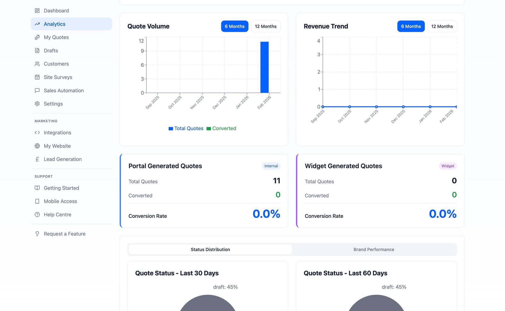The width and height of the screenshot is (505, 311).
Task: Click the Request a Feature lightbulb icon
Action: [37, 234]
